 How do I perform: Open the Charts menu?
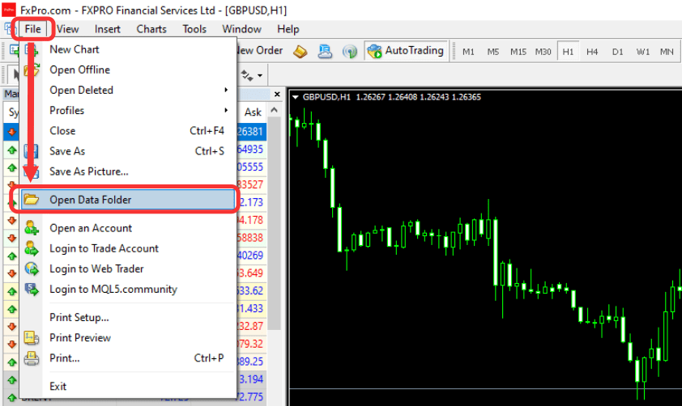151,29
